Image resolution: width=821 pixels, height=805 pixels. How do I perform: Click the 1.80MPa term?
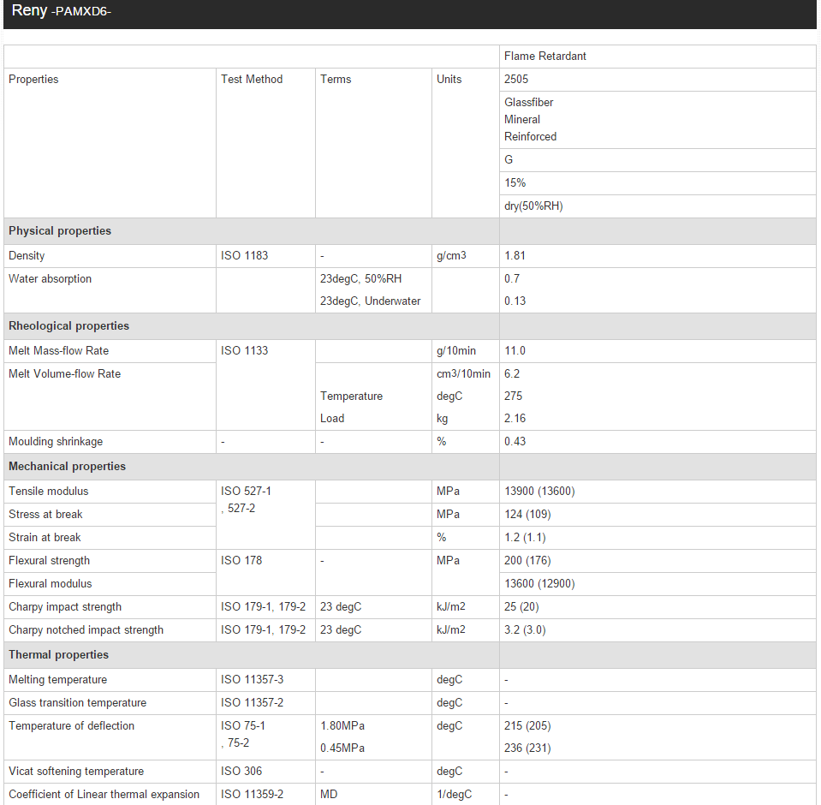click(342, 725)
